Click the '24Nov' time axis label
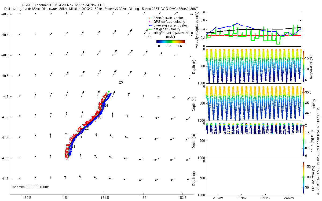The height and width of the screenshot is (201, 322). [x=289, y=198]
